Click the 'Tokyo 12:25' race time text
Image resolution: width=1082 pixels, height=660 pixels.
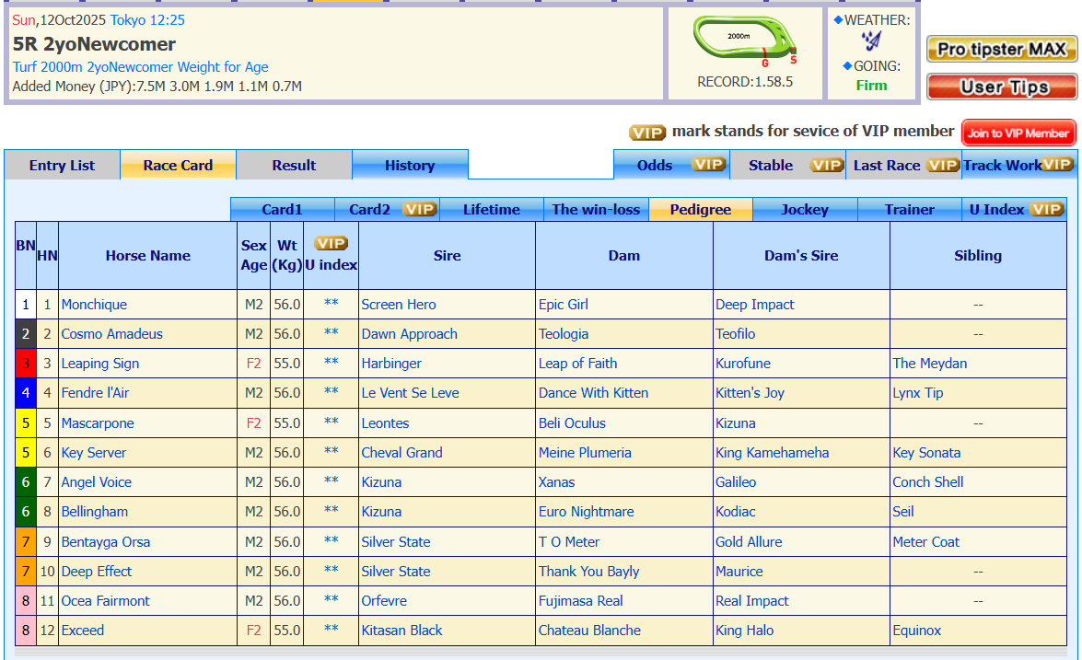click(147, 20)
